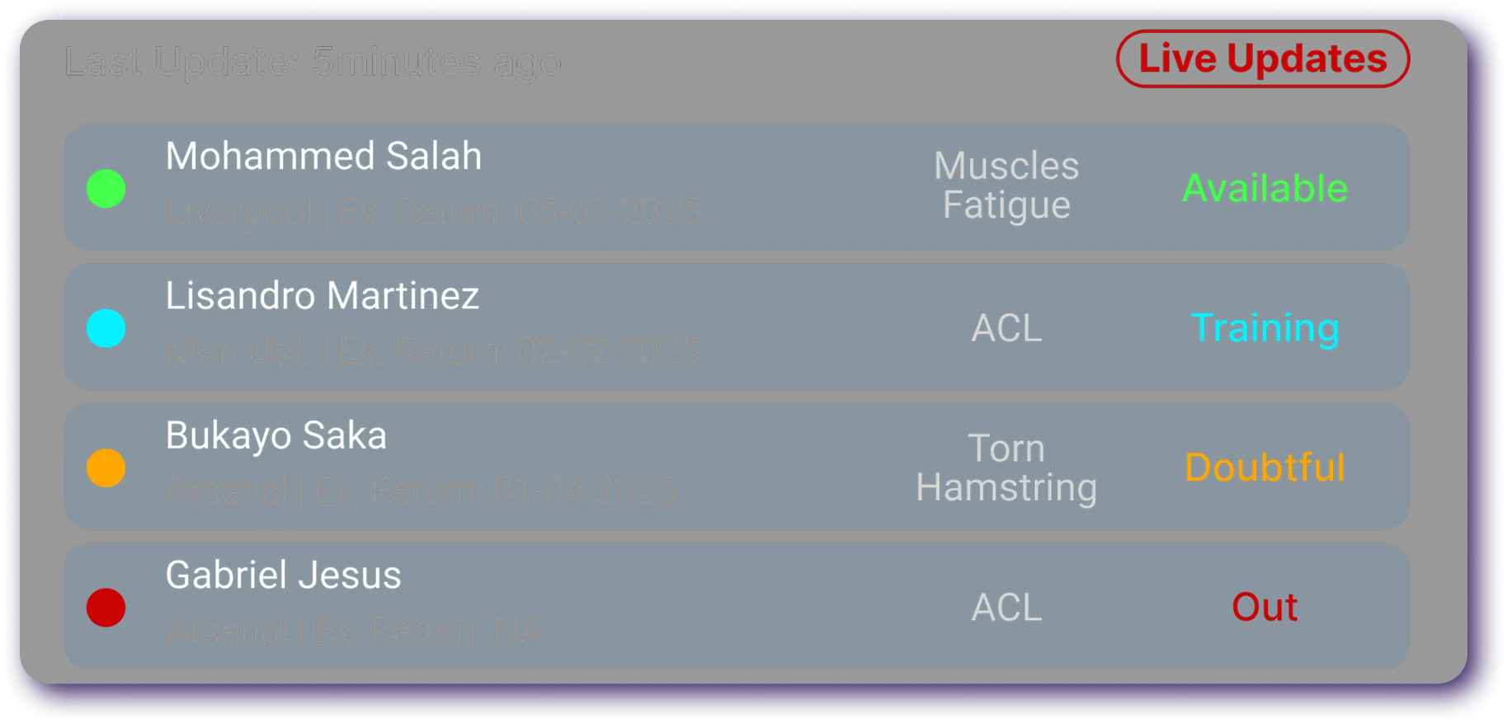Viewport: 1507px width, 724px height.
Task: Click the Torn Hamstring injury label
Action: (x=1005, y=467)
